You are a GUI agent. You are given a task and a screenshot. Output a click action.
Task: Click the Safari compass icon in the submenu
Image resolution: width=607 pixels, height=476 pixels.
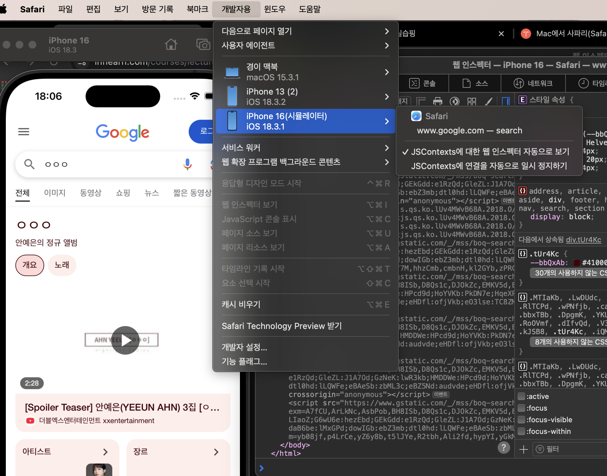click(416, 116)
